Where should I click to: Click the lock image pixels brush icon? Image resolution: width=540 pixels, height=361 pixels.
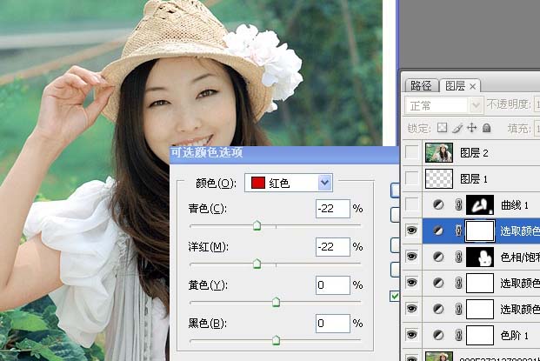(459, 128)
